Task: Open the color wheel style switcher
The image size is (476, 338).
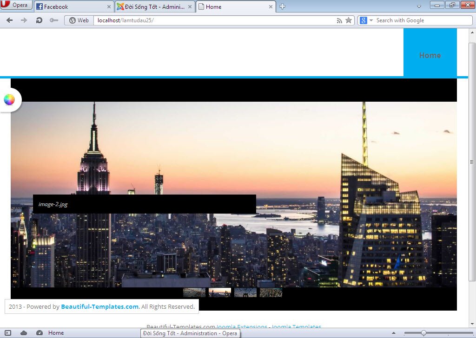Action: [x=9, y=99]
